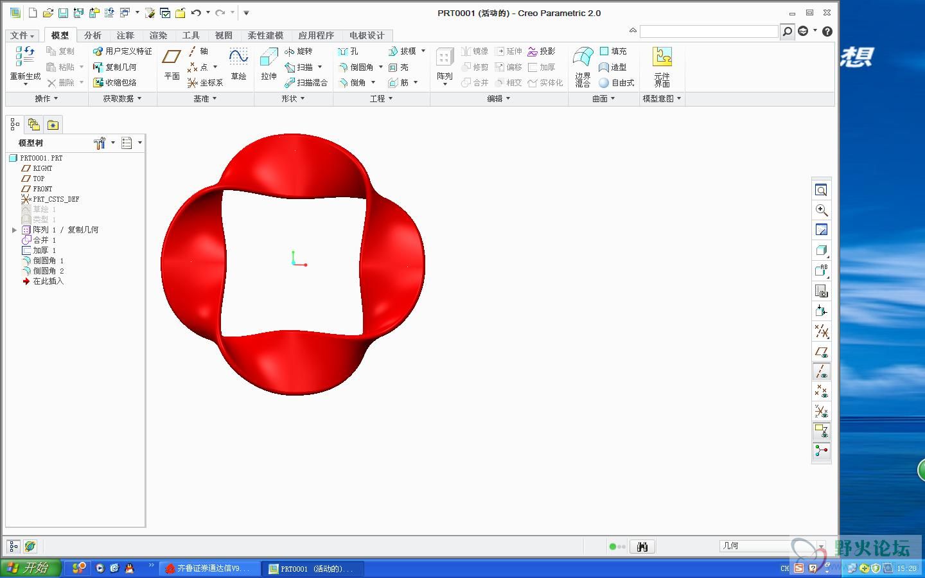
Task: Toggle spin center display
Action: tap(821, 451)
